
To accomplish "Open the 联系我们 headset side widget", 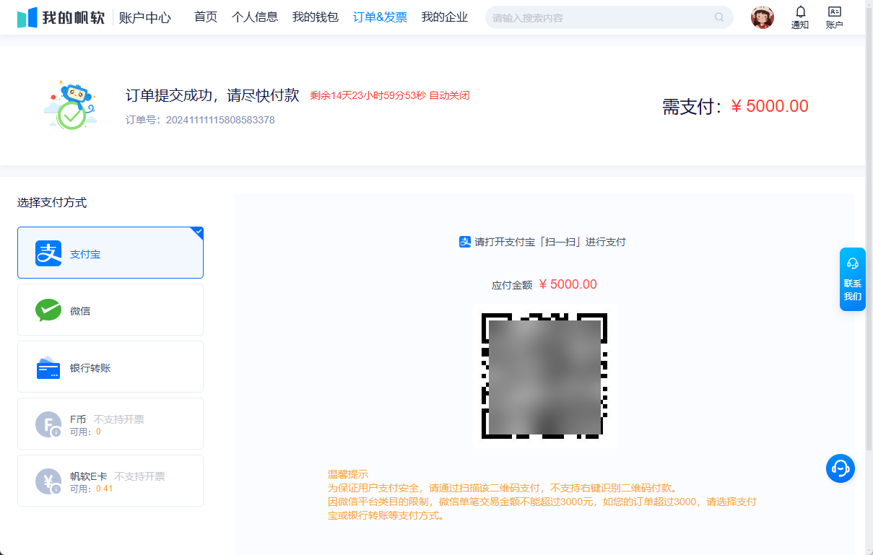I will [x=853, y=279].
